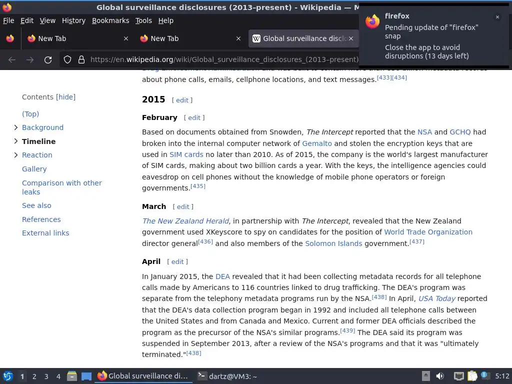
Task: Click the Firefox icon in notification popup
Action: pyautogui.click(x=372, y=21)
